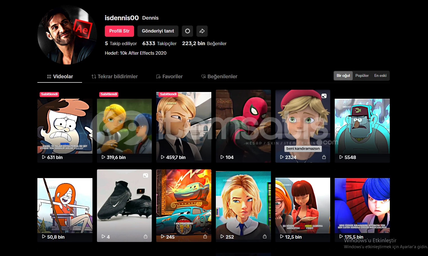Open pinned video with 319,6 bin views
The height and width of the screenshot is (256, 428).
coord(124,126)
